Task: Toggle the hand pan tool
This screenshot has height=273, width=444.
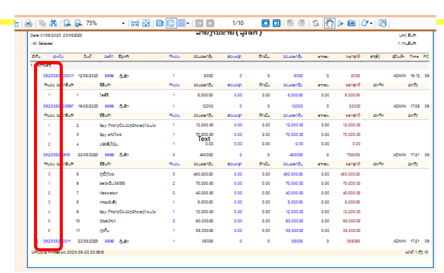Action: point(329,23)
